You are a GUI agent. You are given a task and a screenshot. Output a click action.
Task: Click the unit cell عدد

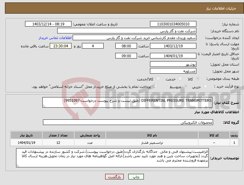[x=90, y=143]
